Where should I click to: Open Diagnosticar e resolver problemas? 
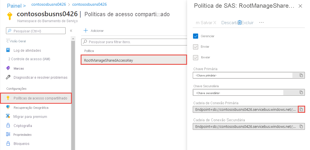pos(41,77)
